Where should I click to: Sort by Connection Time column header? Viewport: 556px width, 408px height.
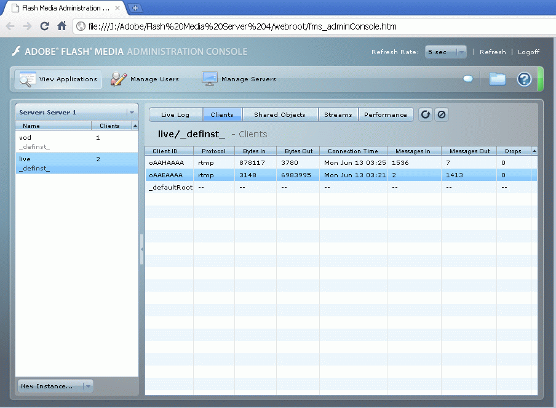tap(353, 151)
